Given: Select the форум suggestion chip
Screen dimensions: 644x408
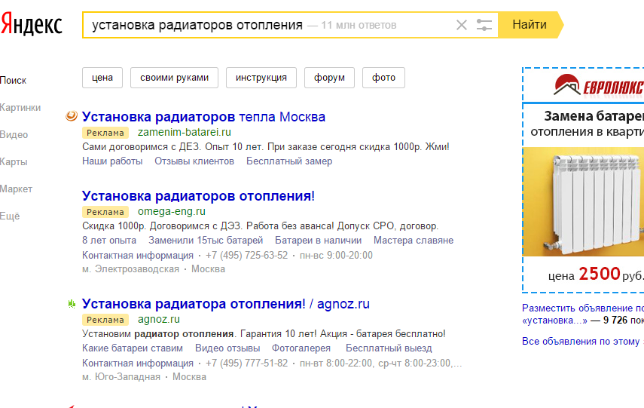Looking at the screenshot, I should coord(329,78).
